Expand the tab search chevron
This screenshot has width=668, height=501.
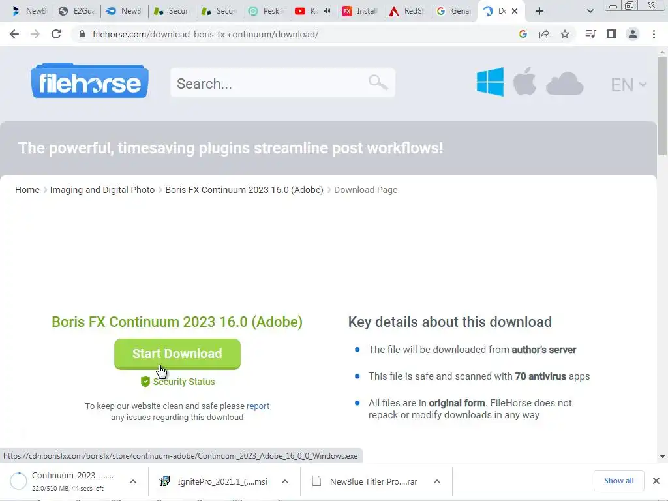590,11
